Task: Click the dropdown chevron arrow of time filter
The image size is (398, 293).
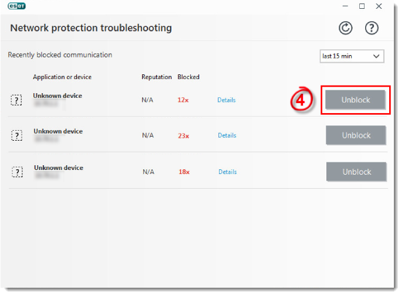Action: [x=376, y=56]
